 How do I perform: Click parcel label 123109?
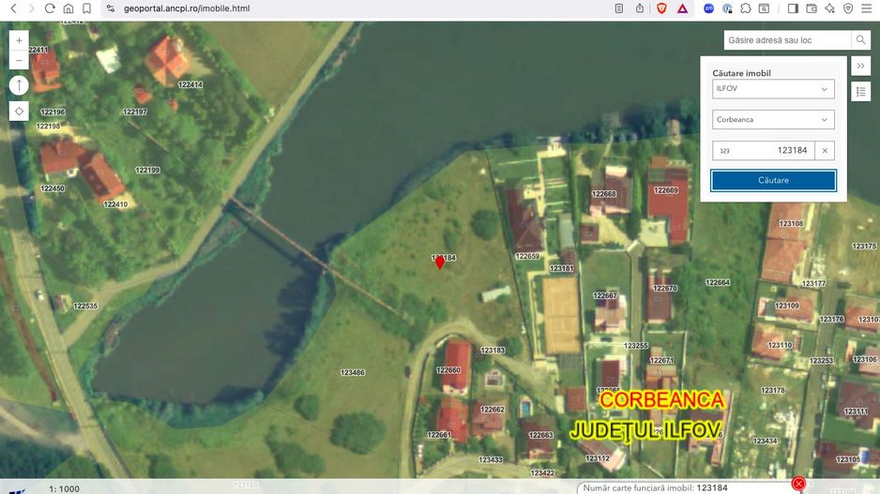(x=787, y=307)
